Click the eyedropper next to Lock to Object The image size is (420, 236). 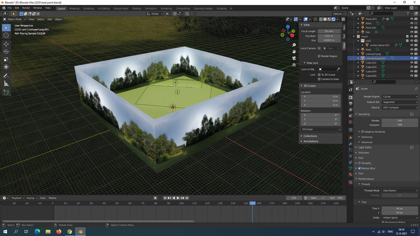pos(338,69)
